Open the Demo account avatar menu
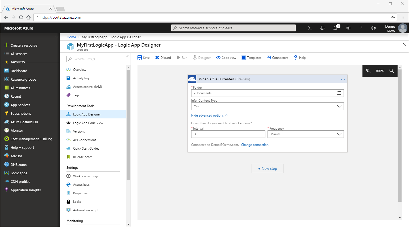The image size is (409, 227). [x=403, y=28]
